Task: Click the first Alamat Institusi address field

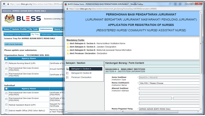Action: click(x=169, y=89)
